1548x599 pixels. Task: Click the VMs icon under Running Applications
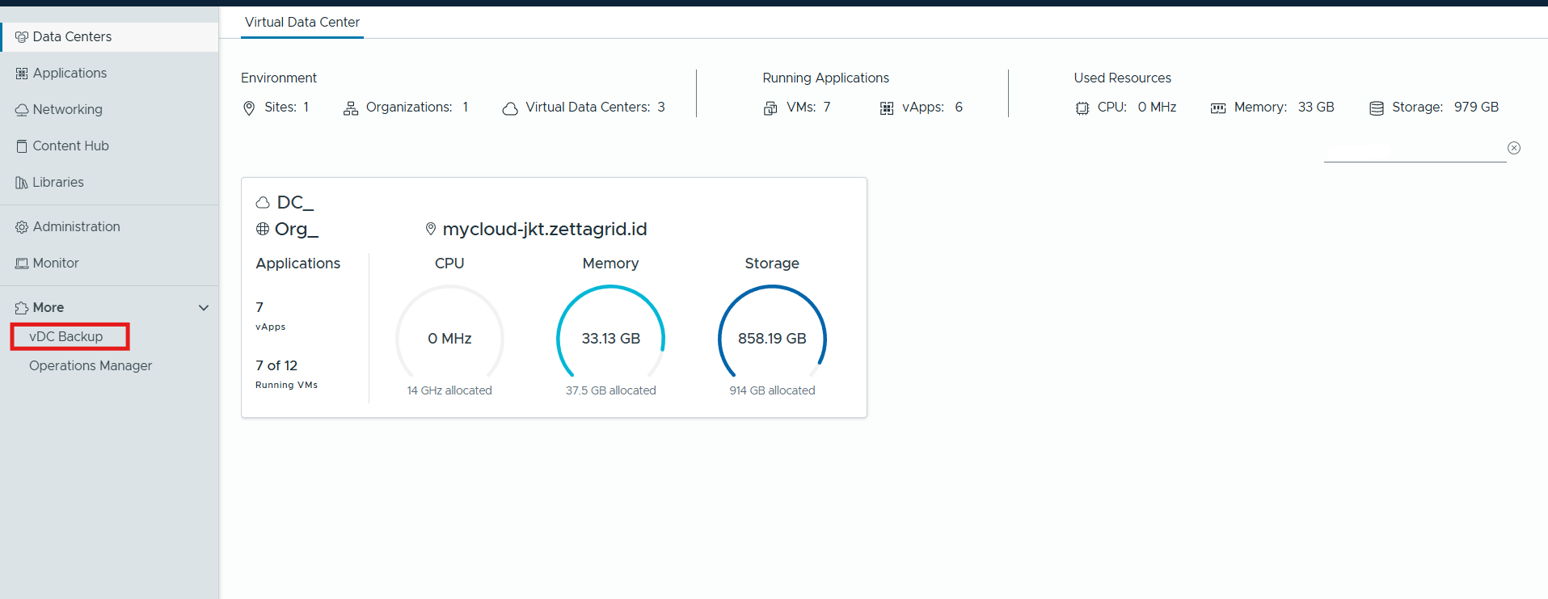770,108
